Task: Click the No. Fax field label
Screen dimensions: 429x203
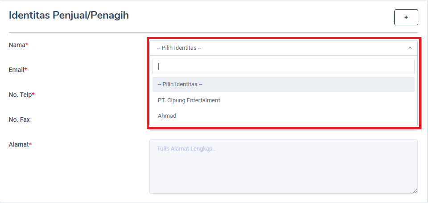Action: 19,119
